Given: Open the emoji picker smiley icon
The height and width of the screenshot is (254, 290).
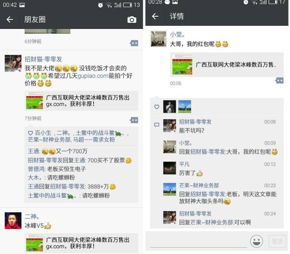Looking at the screenshot, I should (256, 241).
